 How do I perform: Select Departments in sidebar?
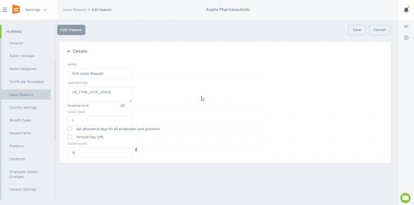click(x=20, y=133)
